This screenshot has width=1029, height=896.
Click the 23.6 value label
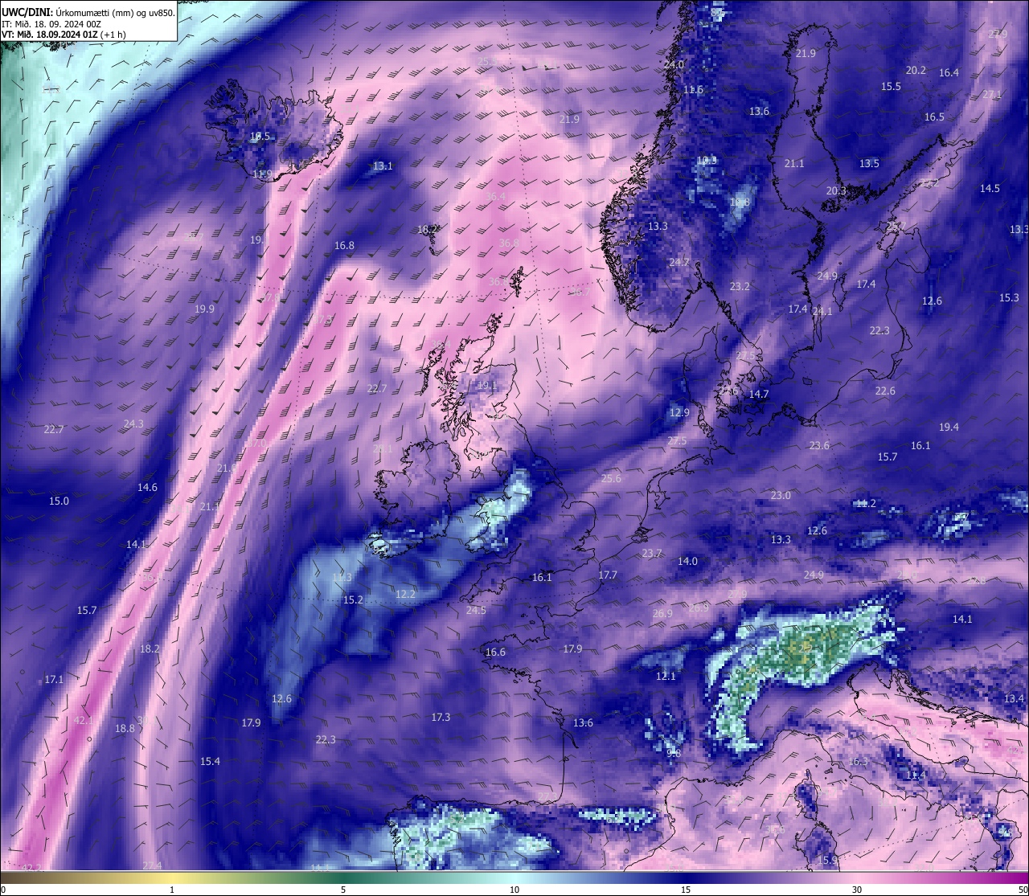[819, 446]
